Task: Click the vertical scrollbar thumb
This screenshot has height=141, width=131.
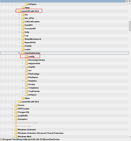Action: point(130,26)
